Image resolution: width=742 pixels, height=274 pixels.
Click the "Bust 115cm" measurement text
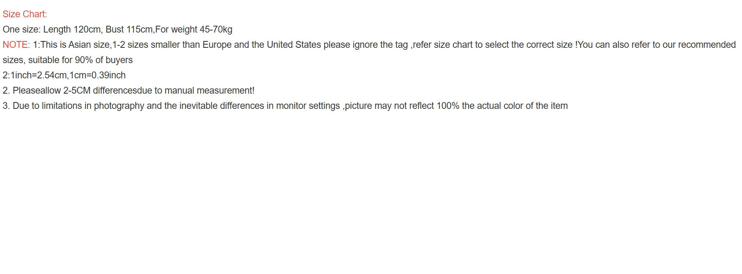(129, 29)
